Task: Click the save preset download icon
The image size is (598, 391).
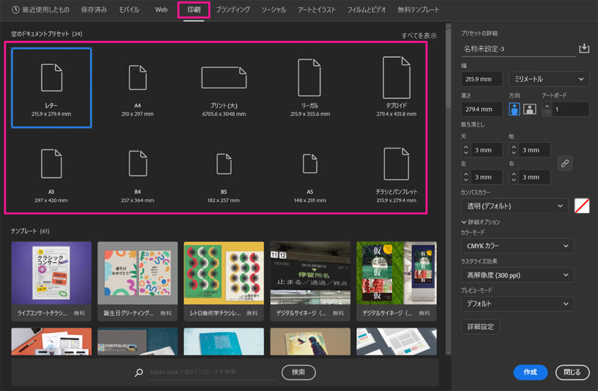Action: click(584, 48)
